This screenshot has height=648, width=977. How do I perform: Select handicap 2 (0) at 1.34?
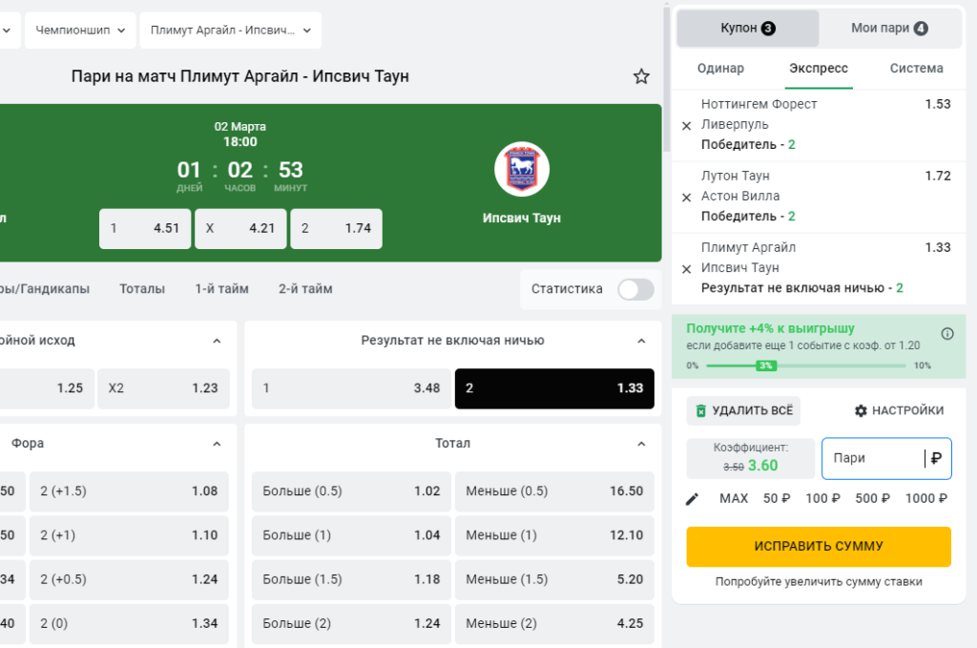tap(129, 624)
